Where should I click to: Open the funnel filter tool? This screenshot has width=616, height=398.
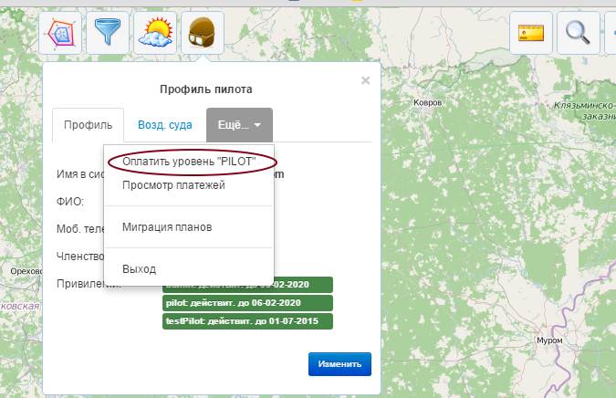point(108,34)
